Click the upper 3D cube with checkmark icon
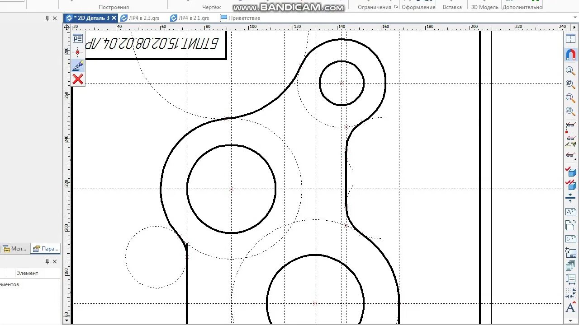This screenshot has height=325, width=579. (x=571, y=171)
